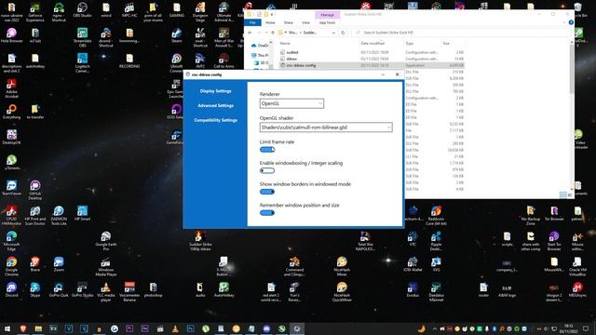Select the OneDrive item in Explorer sidebar
Image resolution: width=596 pixels, height=335 pixels.
click(260, 46)
